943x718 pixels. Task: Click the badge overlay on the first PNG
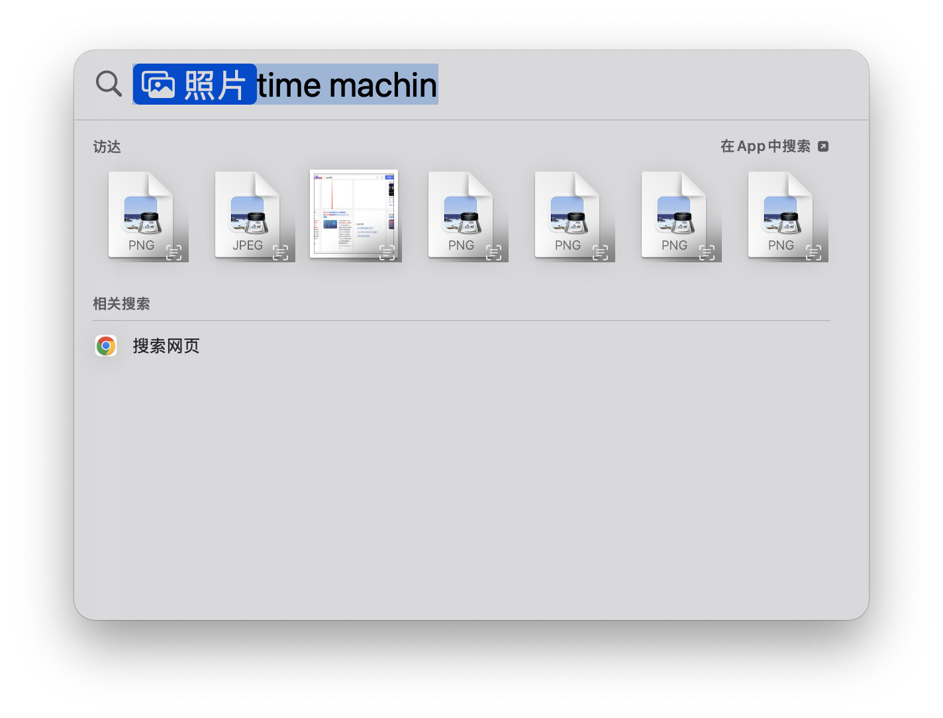[x=174, y=251]
